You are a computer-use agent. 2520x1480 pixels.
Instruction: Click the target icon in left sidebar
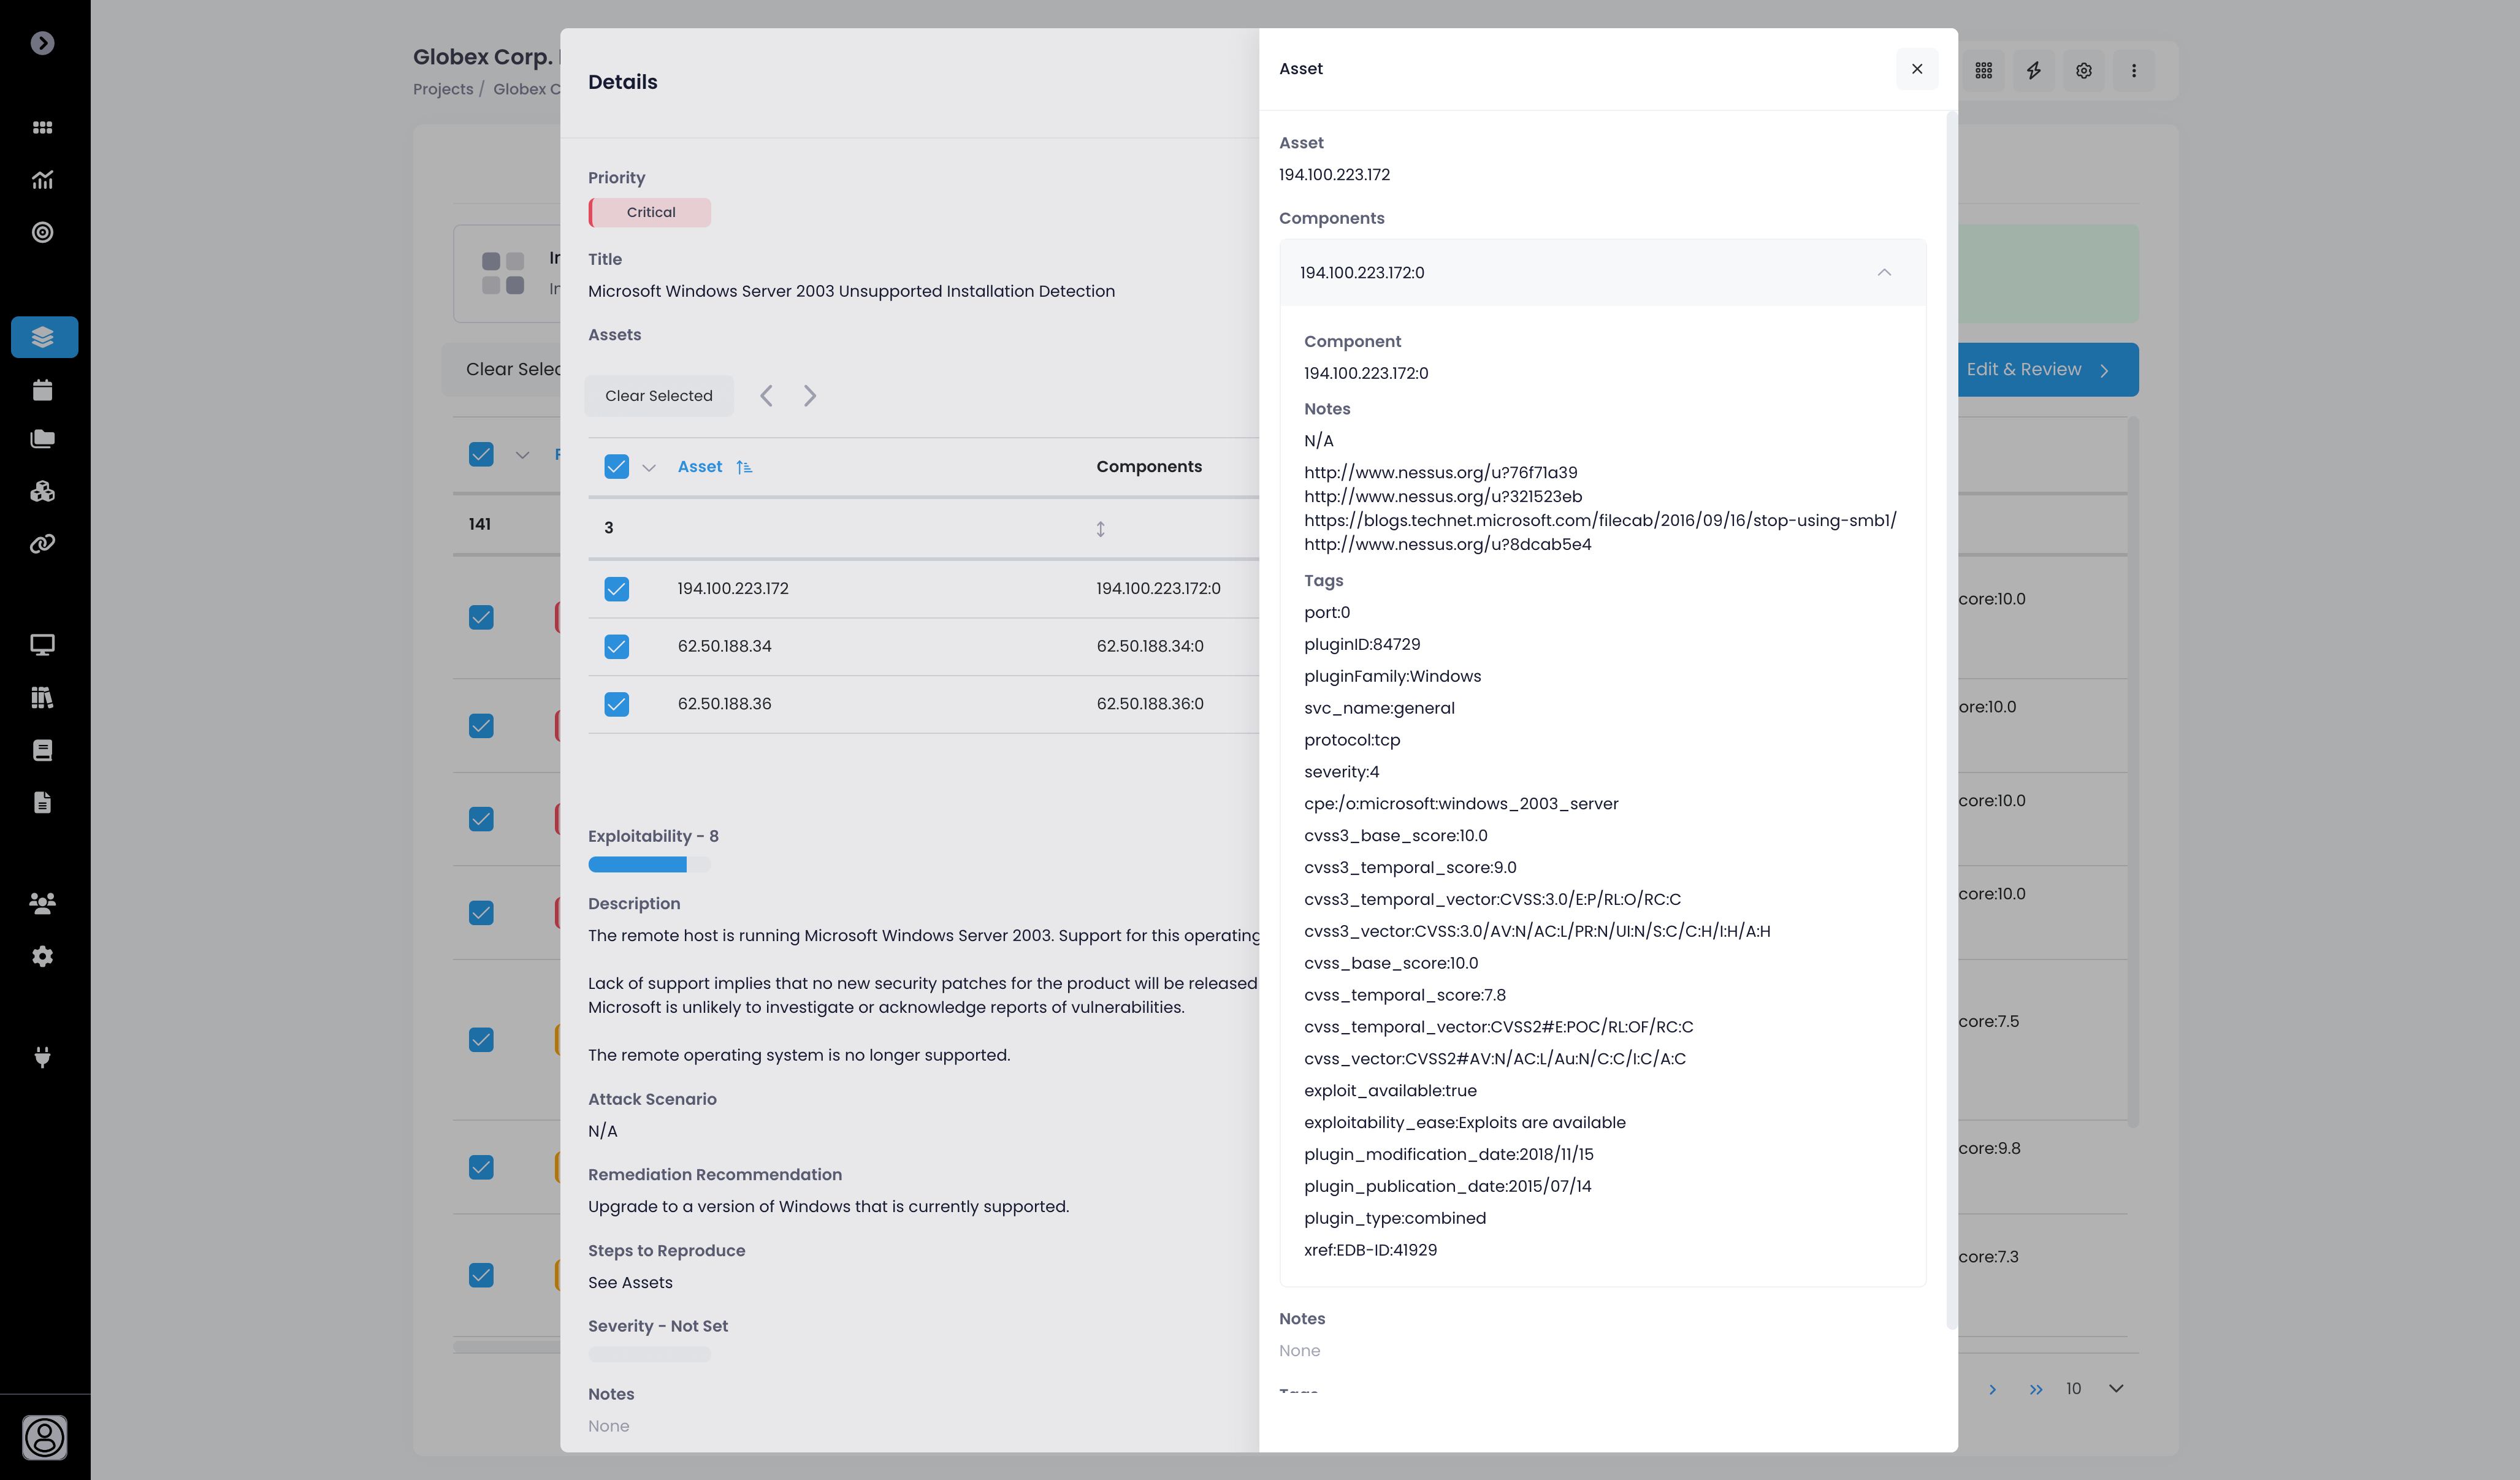point(43,232)
